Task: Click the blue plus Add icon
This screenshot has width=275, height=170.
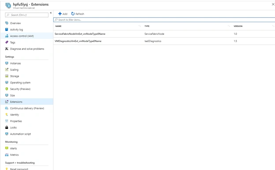Action: click(60, 14)
